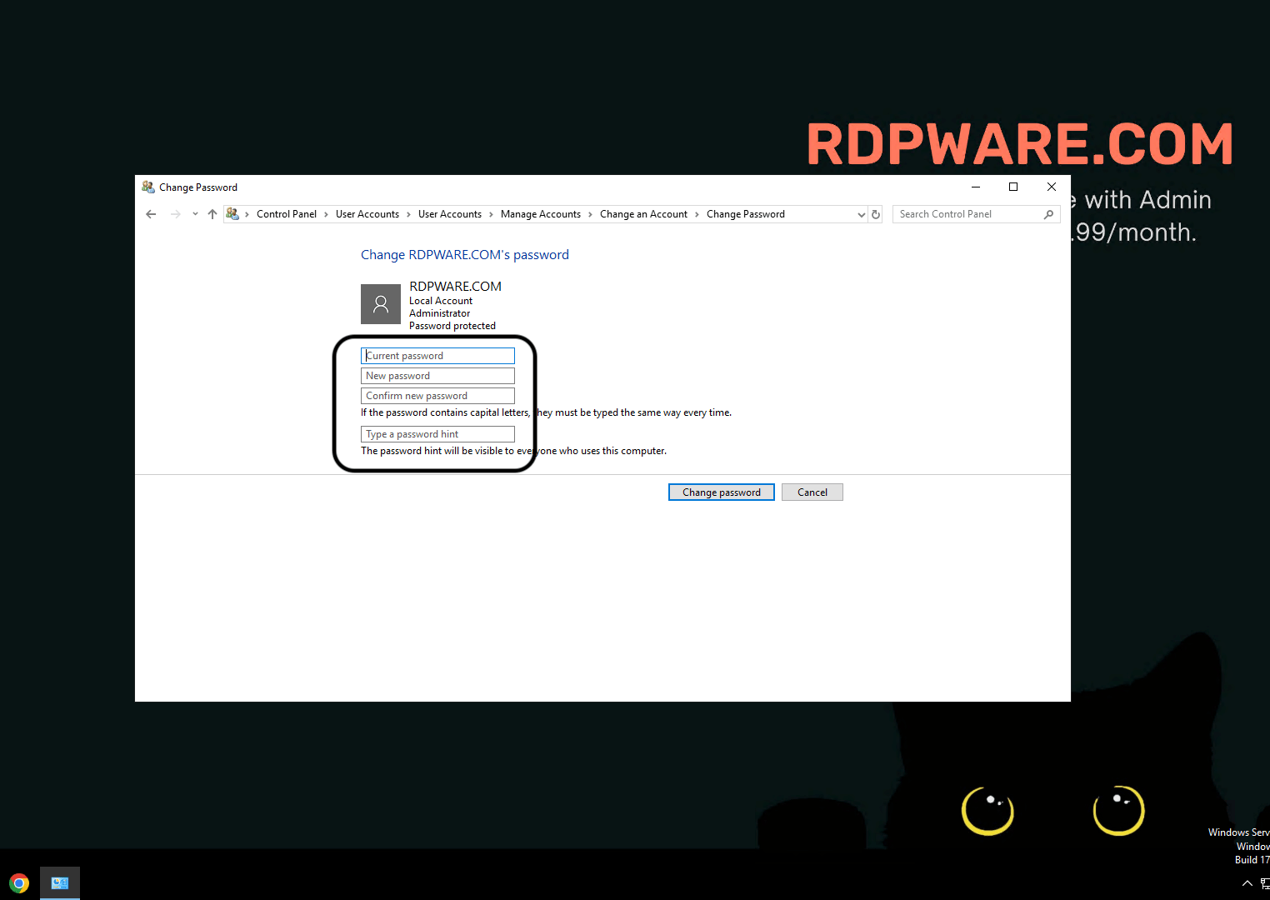
Task: Click the search magnifier icon
Action: 1049,214
